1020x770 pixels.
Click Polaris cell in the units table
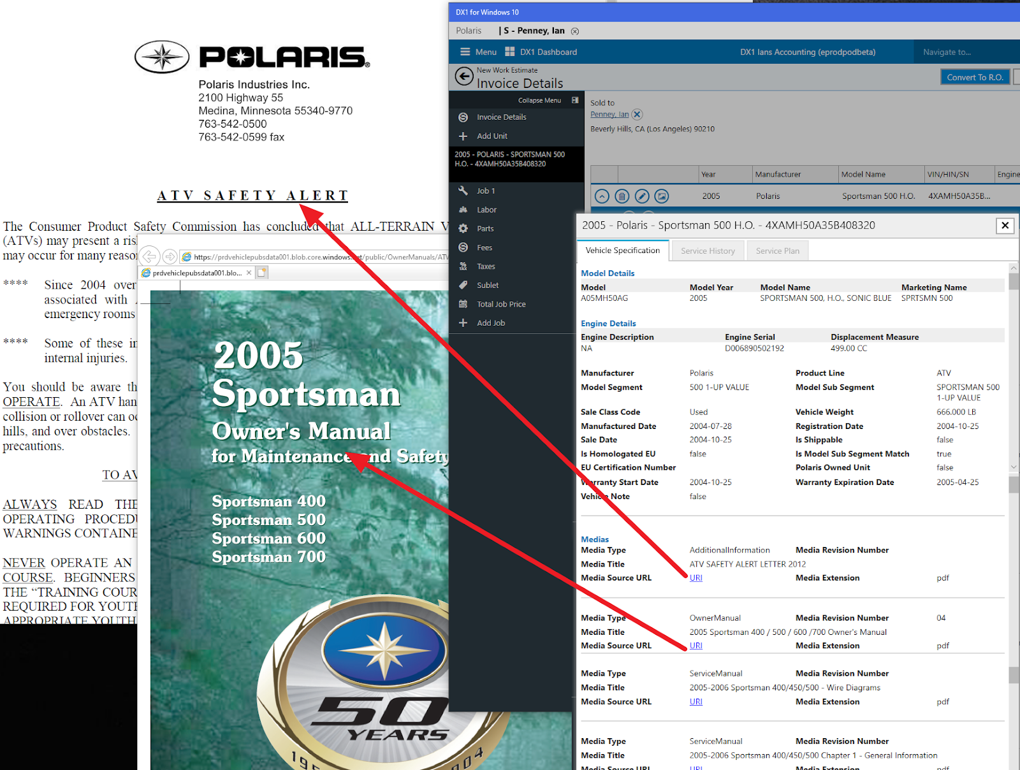(x=768, y=196)
